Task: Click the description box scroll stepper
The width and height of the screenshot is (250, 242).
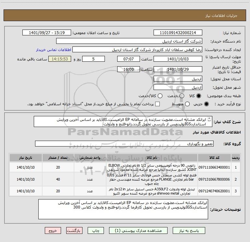Action: tap(209, 120)
